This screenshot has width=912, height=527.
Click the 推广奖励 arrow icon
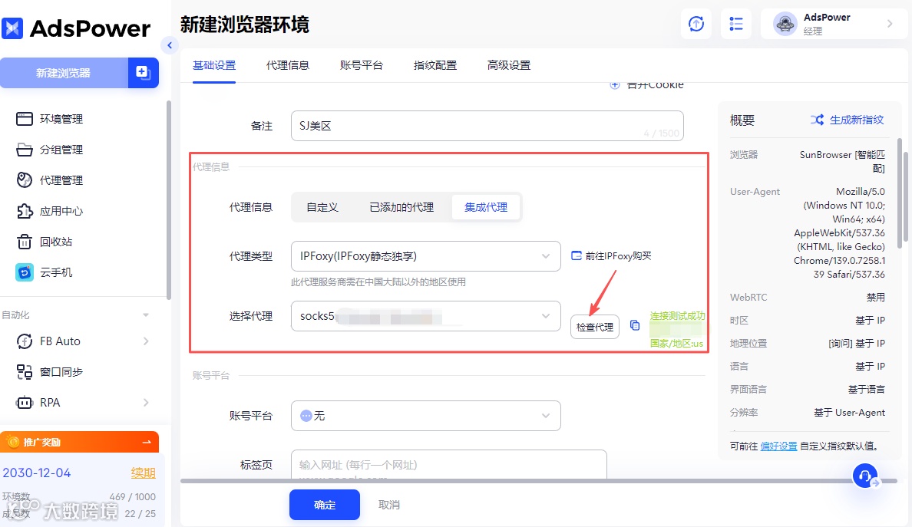tap(147, 442)
